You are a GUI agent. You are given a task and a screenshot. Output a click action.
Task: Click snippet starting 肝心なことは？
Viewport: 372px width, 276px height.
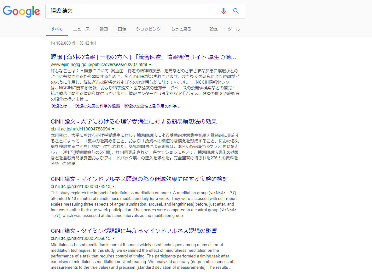(145, 85)
